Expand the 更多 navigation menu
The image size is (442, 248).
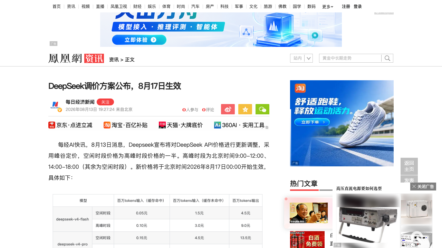(x=328, y=7)
